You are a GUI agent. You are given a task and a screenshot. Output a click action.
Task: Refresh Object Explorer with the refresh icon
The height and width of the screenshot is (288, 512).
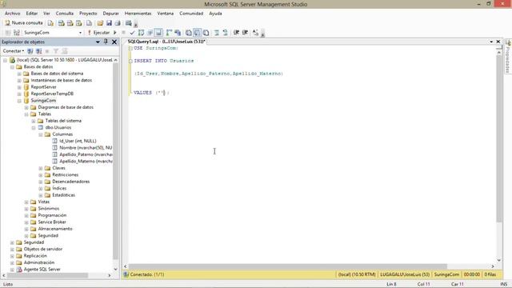point(65,51)
